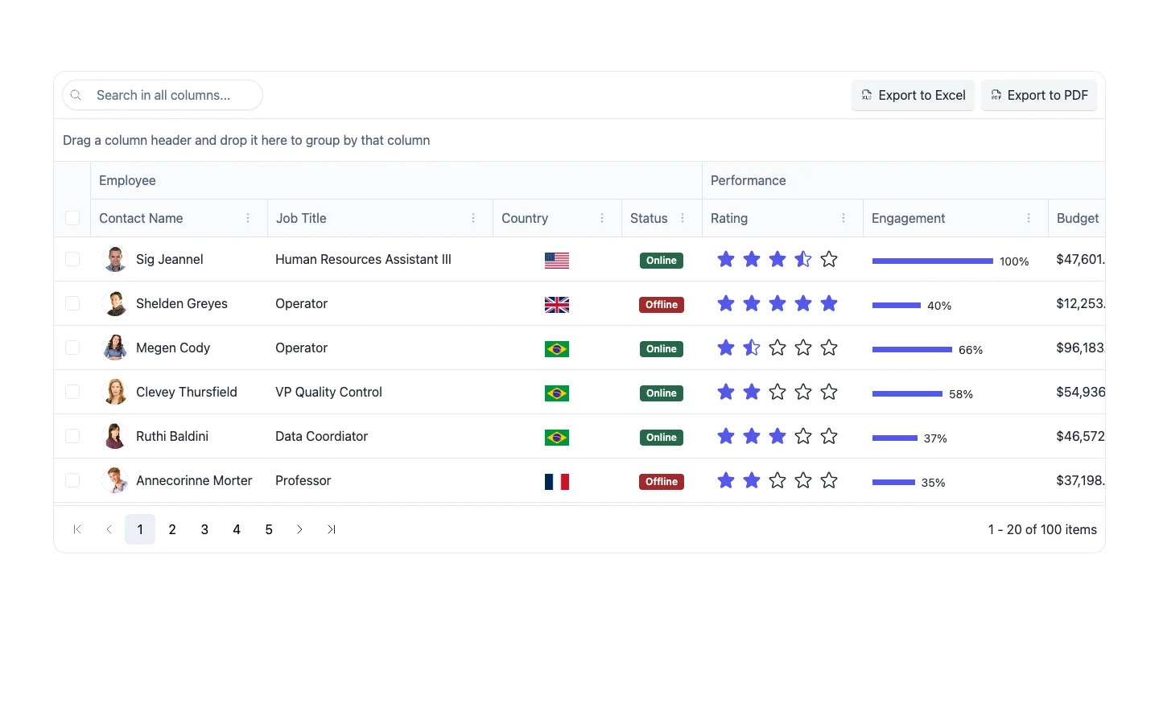Open the Job Title column menu
1159x724 pixels.
pyautogui.click(x=473, y=218)
